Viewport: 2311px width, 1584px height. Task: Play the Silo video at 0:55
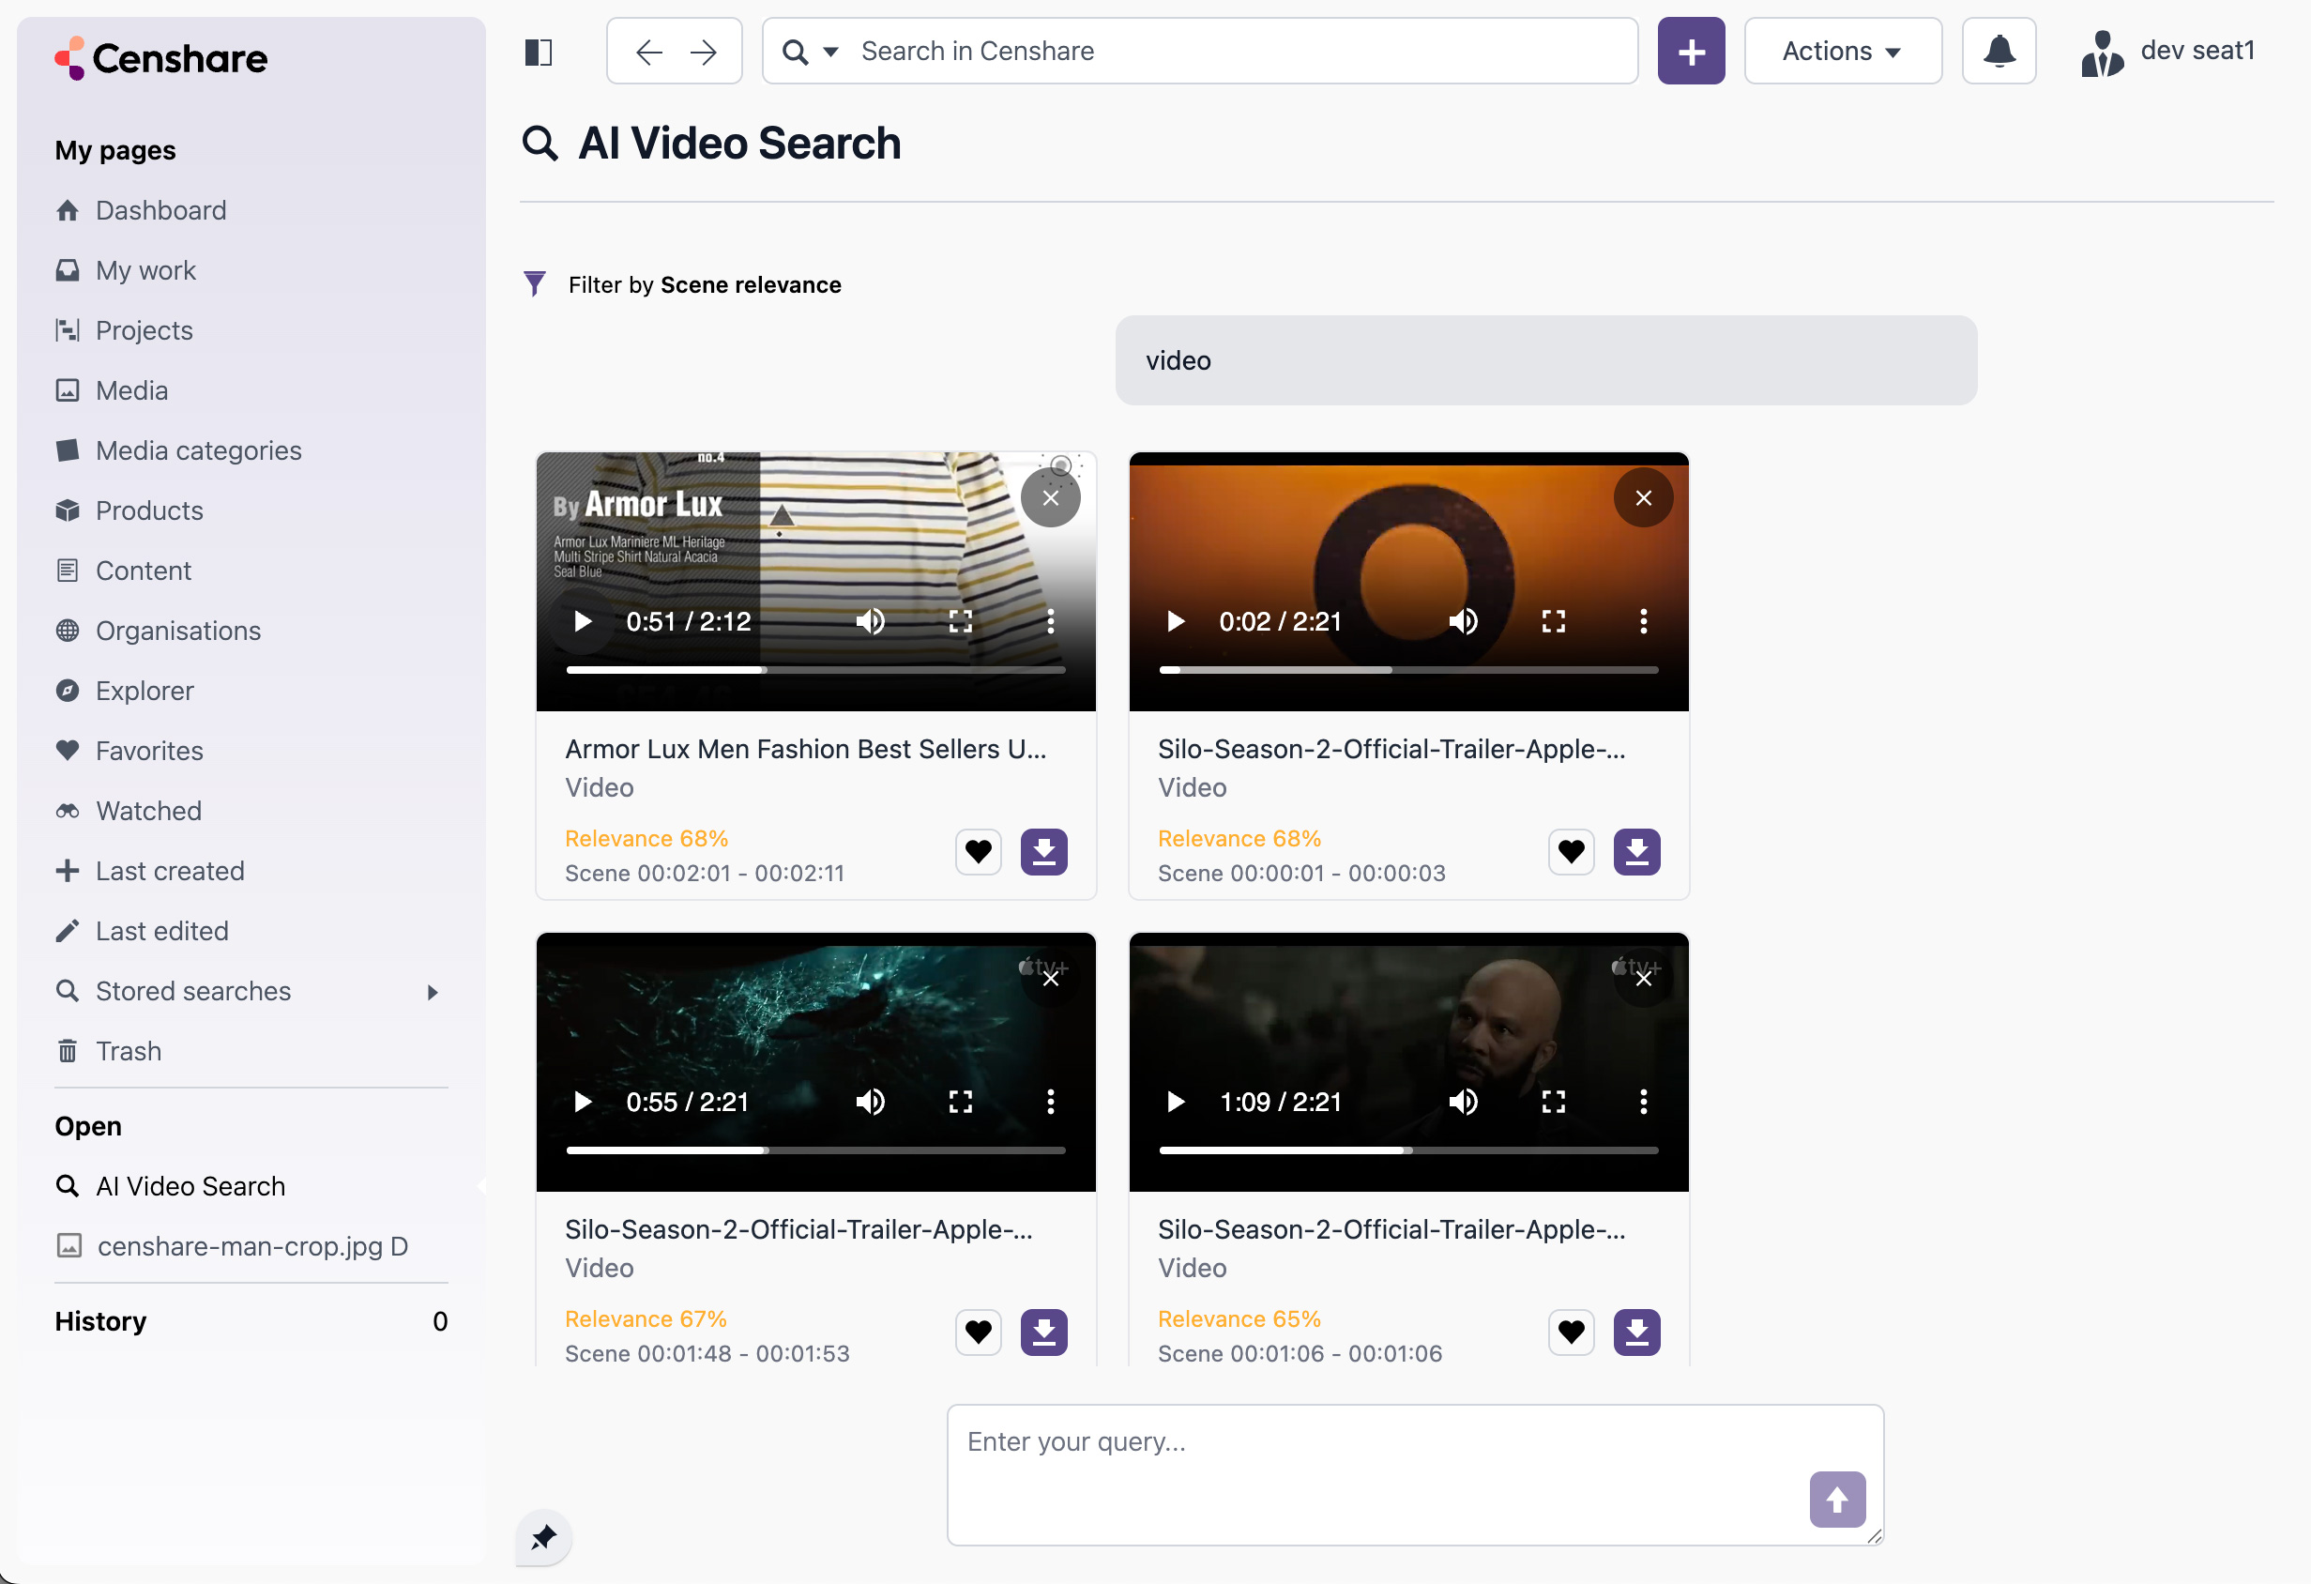pyautogui.click(x=583, y=1102)
